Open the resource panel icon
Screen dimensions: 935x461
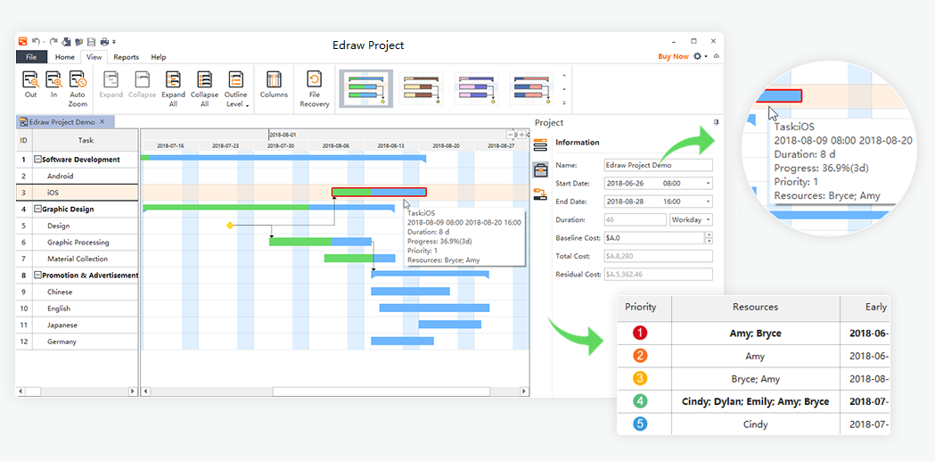pyautogui.click(x=540, y=193)
